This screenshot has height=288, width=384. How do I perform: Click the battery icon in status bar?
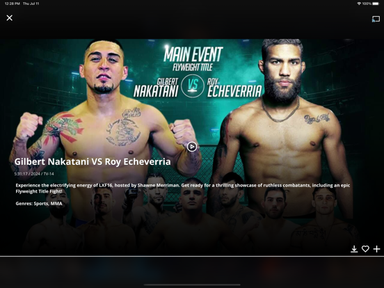(376, 3)
